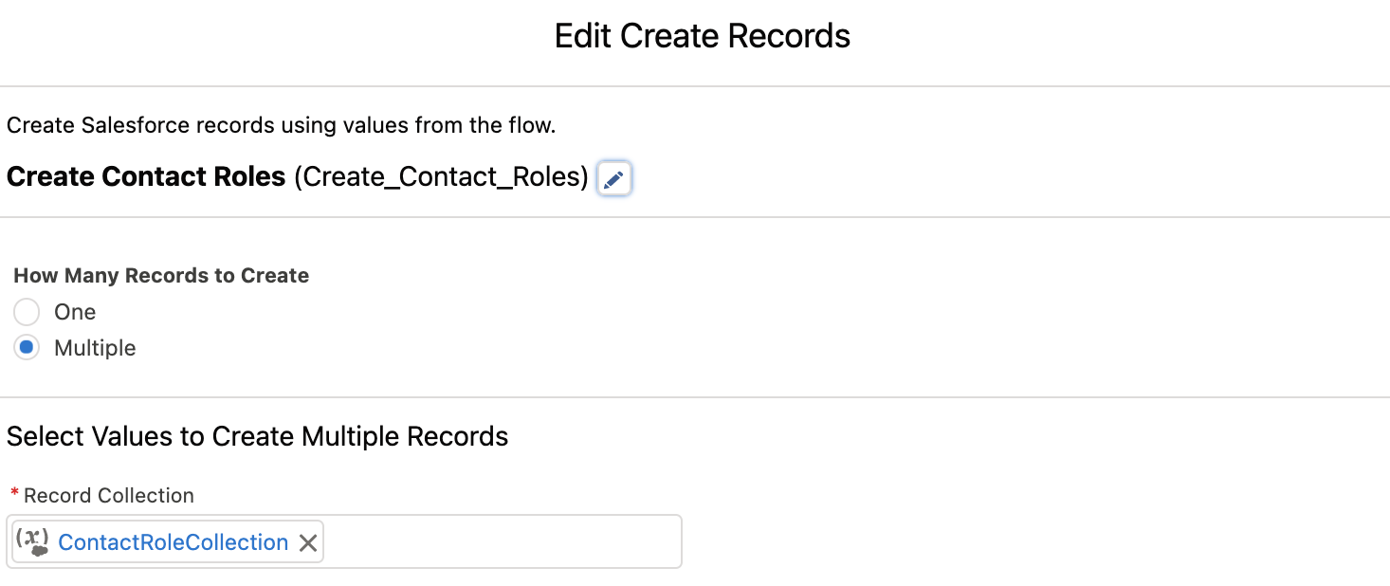1390x586 pixels.
Task: Click the variable icon on the ContactRoleCollection pill
Action: tap(32, 540)
